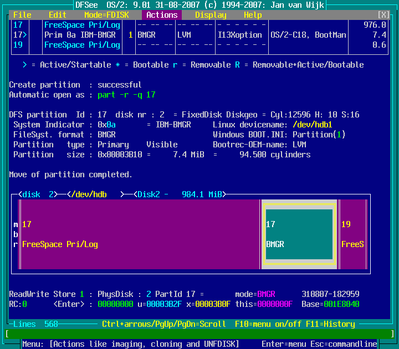Close window with the [X] button
Viewport: 399px width, 349px height.
(x=383, y=15)
